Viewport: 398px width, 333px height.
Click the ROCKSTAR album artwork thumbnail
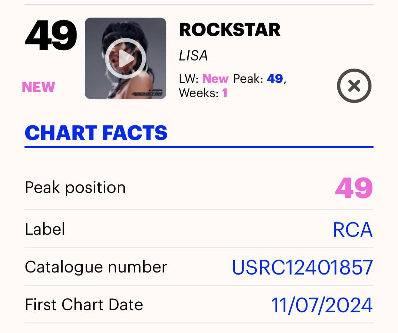126,58
